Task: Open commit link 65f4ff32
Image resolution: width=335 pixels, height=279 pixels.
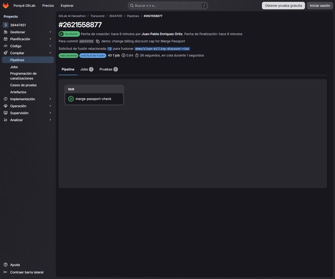Action: tap(87, 41)
